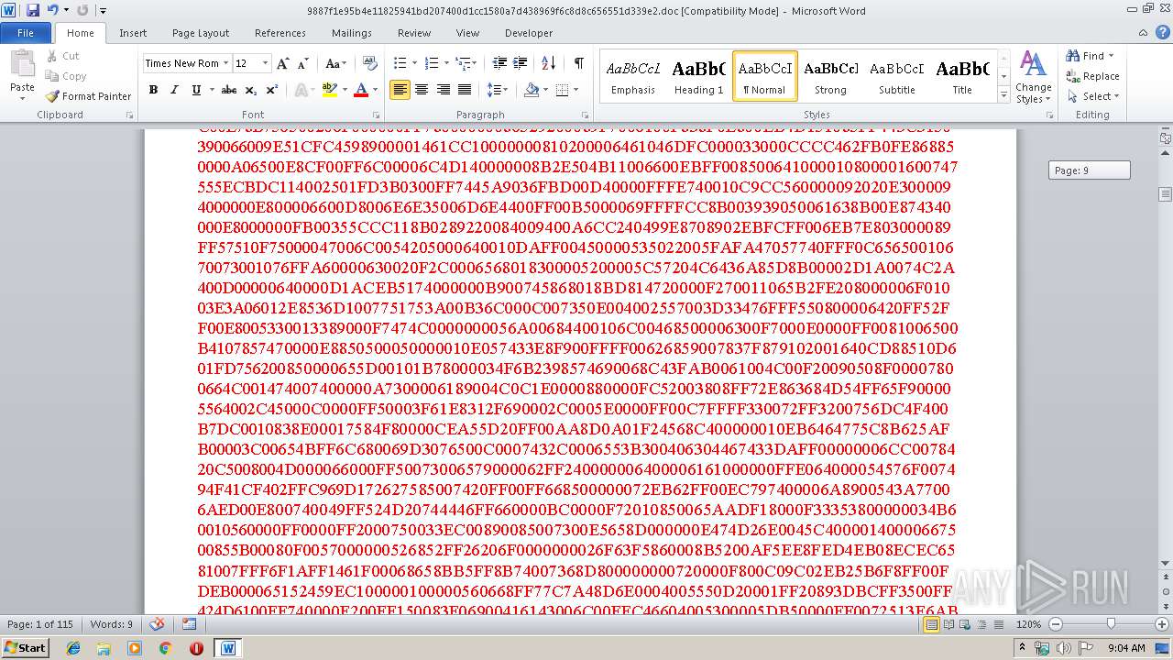Toggle show paragraph marks
Image resolution: width=1173 pixels, height=660 pixels.
(578, 63)
